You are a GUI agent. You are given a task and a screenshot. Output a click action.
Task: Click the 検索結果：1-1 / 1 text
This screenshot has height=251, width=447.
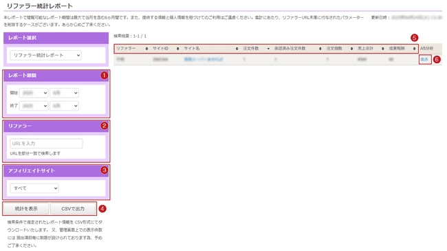[x=130, y=36]
